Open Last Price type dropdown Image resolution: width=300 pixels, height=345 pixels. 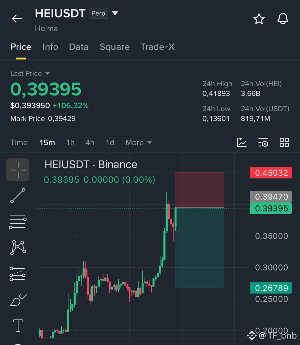[47, 73]
